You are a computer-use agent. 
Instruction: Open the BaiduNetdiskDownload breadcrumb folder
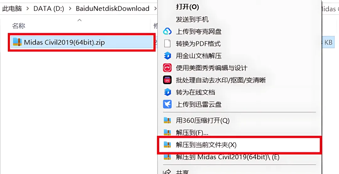point(112,9)
